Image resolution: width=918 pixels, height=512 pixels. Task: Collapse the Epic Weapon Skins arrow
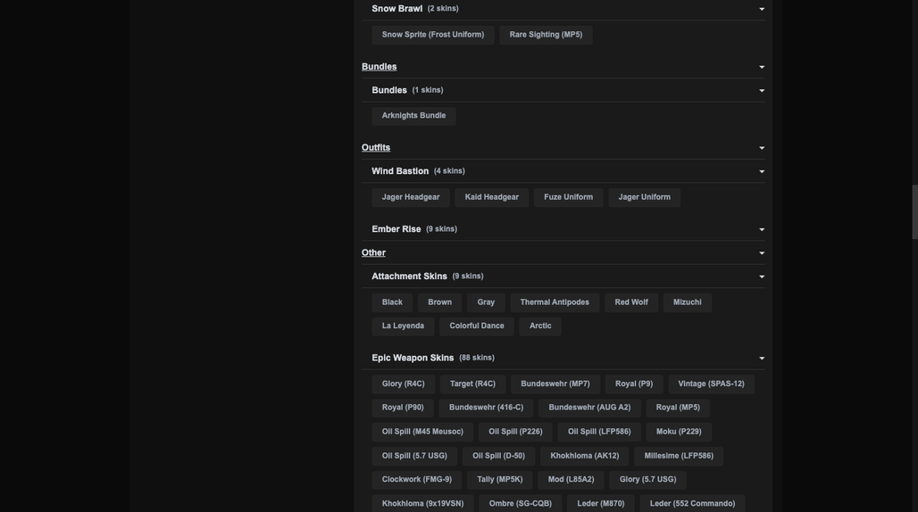pyautogui.click(x=762, y=359)
